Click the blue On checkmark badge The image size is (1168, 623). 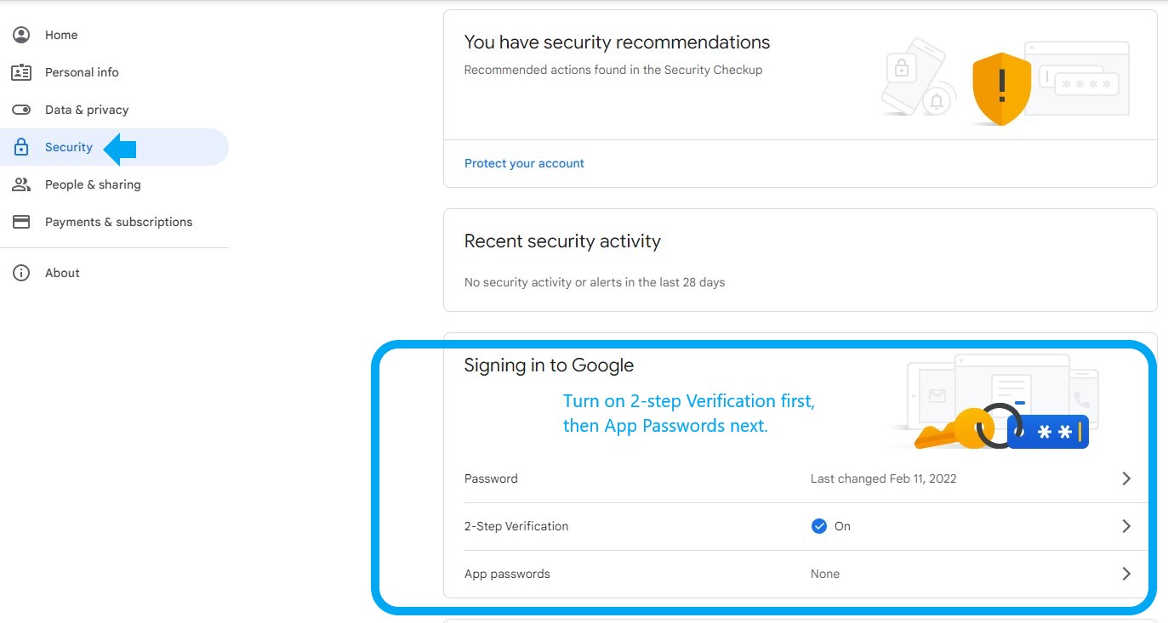[x=819, y=526]
